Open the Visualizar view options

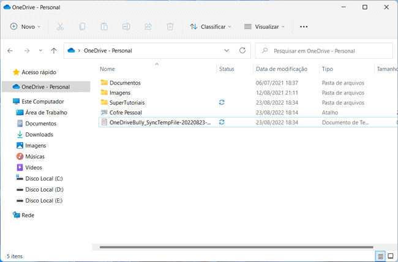[265, 27]
